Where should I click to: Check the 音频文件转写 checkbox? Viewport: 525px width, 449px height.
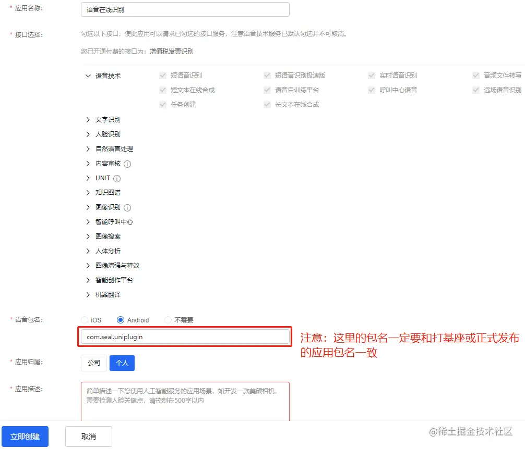(x=475, y=75)
